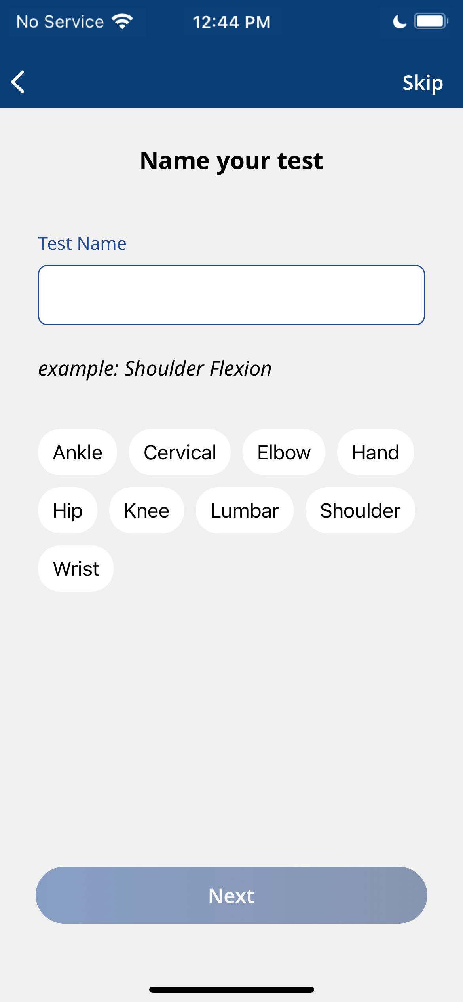The width and height of the screenshot is (463, 1002).
Task: Select the Lumbar chip
Action: tap(245, 510)
